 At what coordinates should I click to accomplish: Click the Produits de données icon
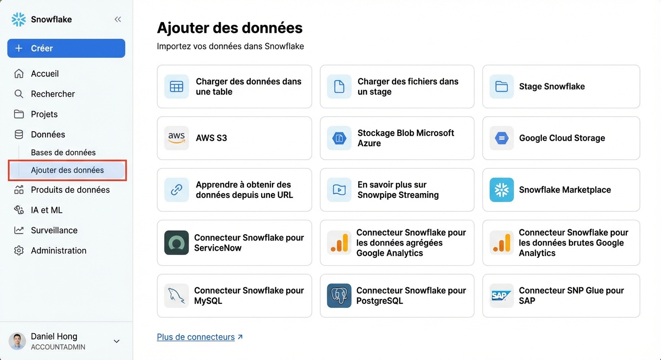pos(19,190)
